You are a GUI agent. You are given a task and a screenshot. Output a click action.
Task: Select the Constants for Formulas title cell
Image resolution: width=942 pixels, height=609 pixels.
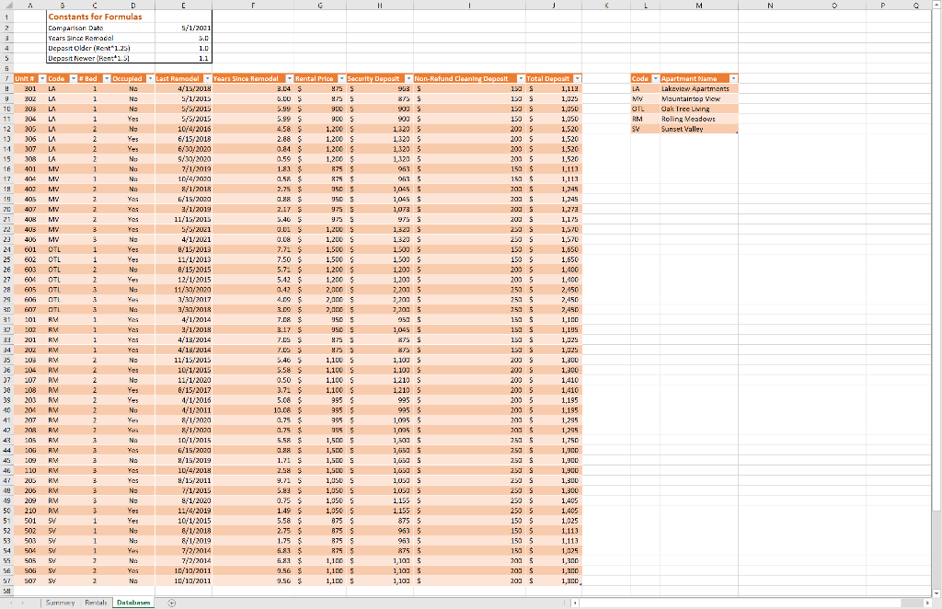pyautogui.click(x=100, y=17)
